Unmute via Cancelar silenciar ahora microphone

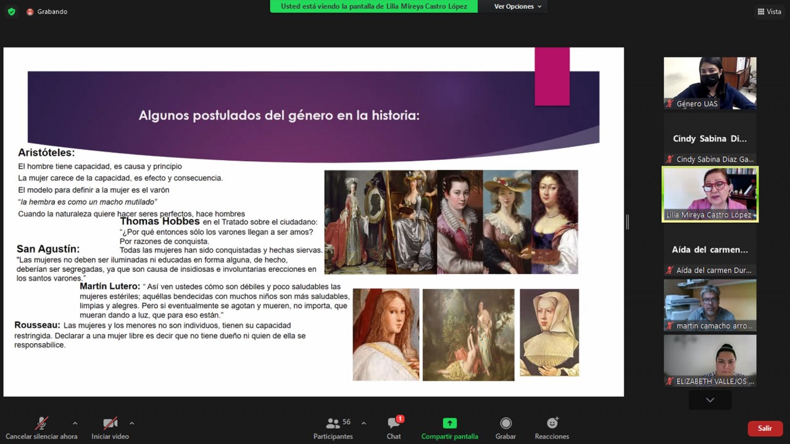click(41, 427)
